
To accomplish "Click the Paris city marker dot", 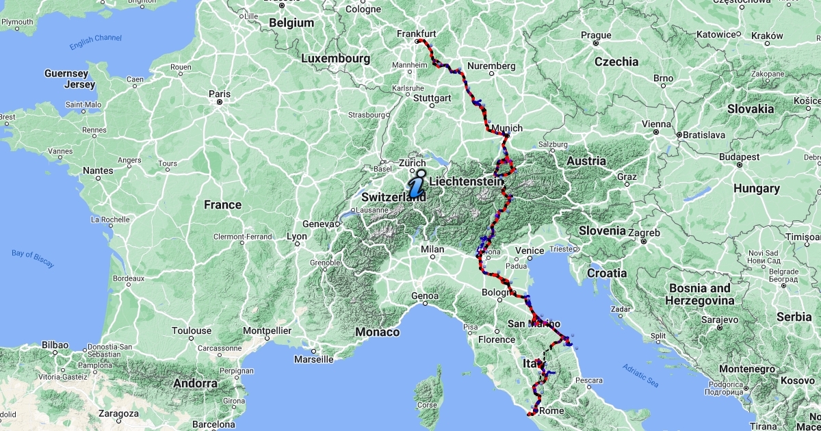I will pyautogui.click(x=219, y=102).
